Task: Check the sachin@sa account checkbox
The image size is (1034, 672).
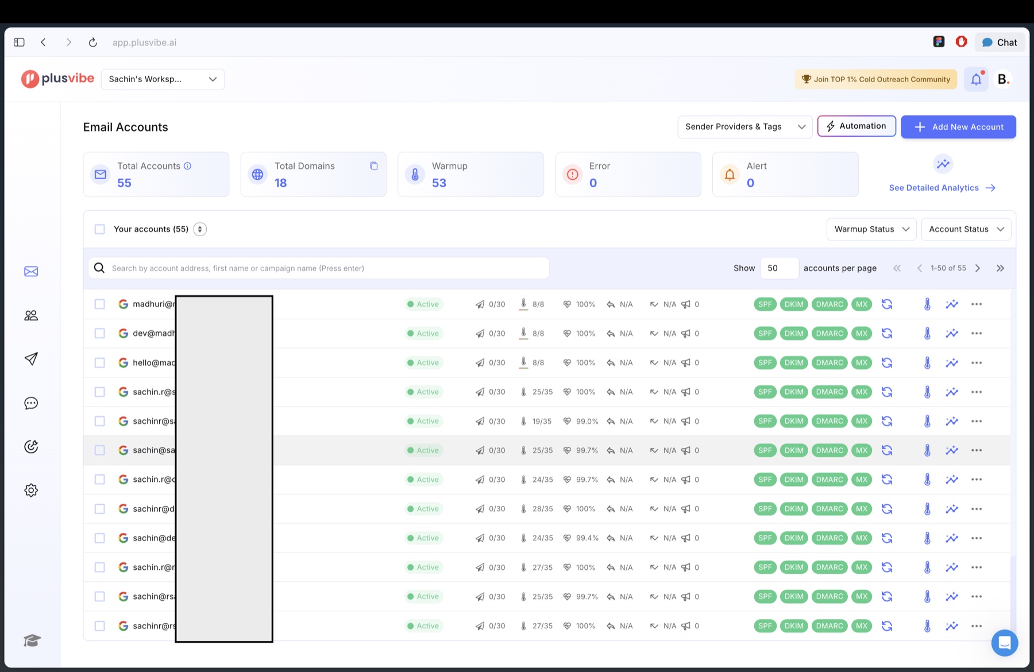Action: tap(99, 450)
